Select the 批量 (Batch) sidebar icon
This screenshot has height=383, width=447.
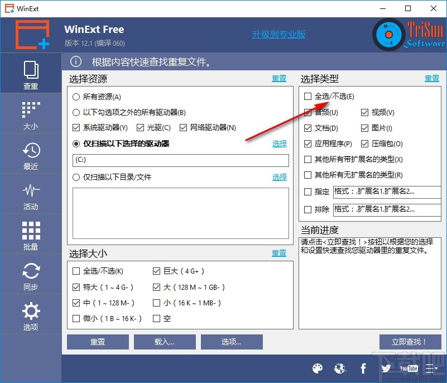click(31, 234)
